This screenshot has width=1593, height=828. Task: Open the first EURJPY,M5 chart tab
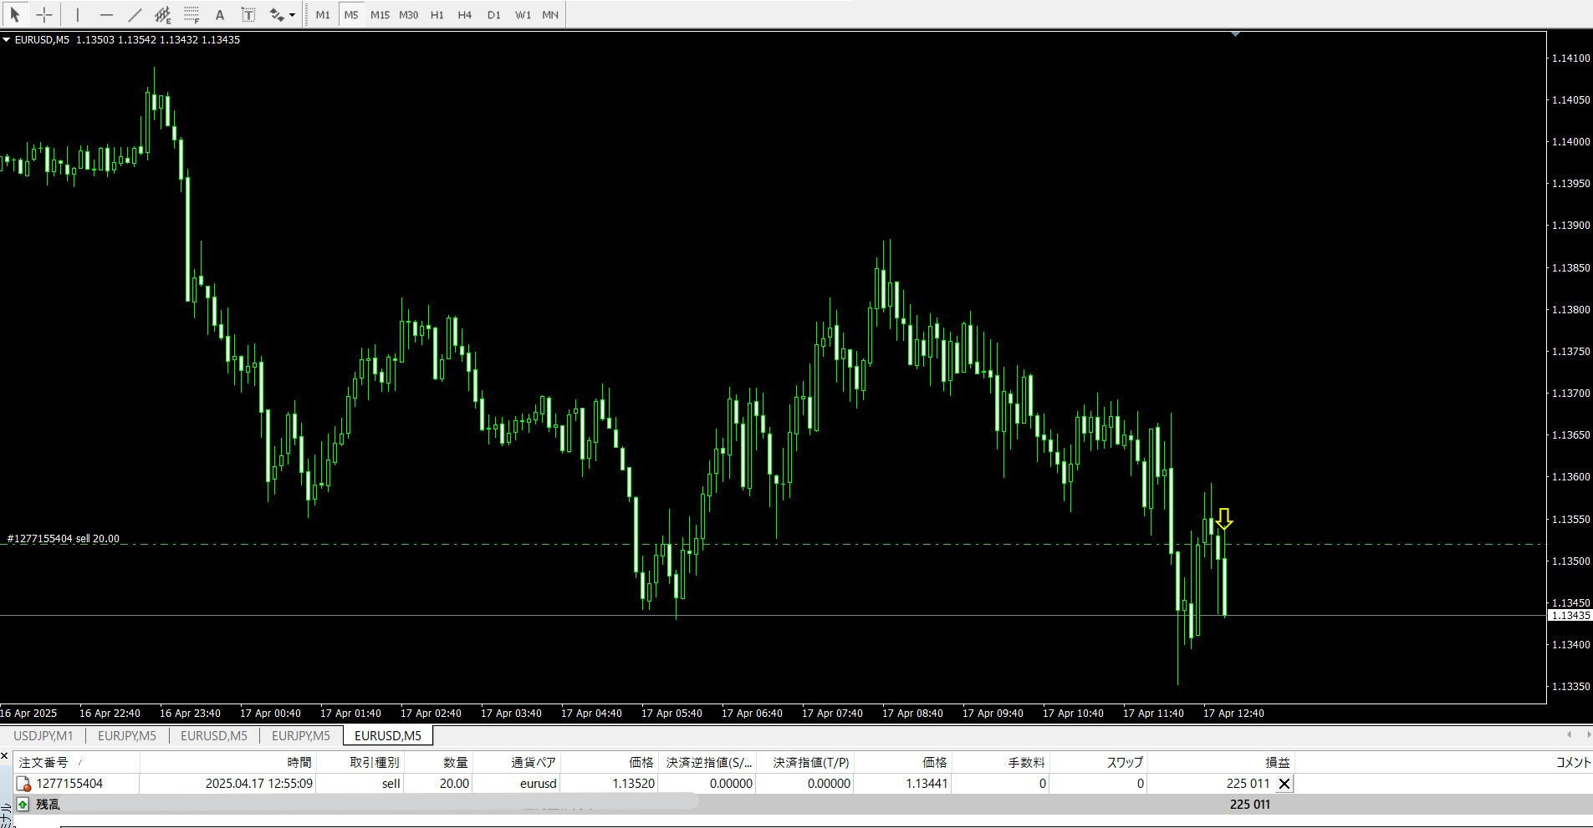coord(127,735)
